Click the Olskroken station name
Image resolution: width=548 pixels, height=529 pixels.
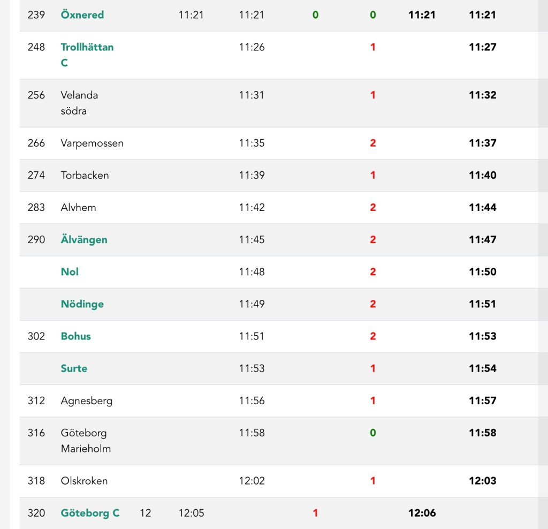click(84, 481)
